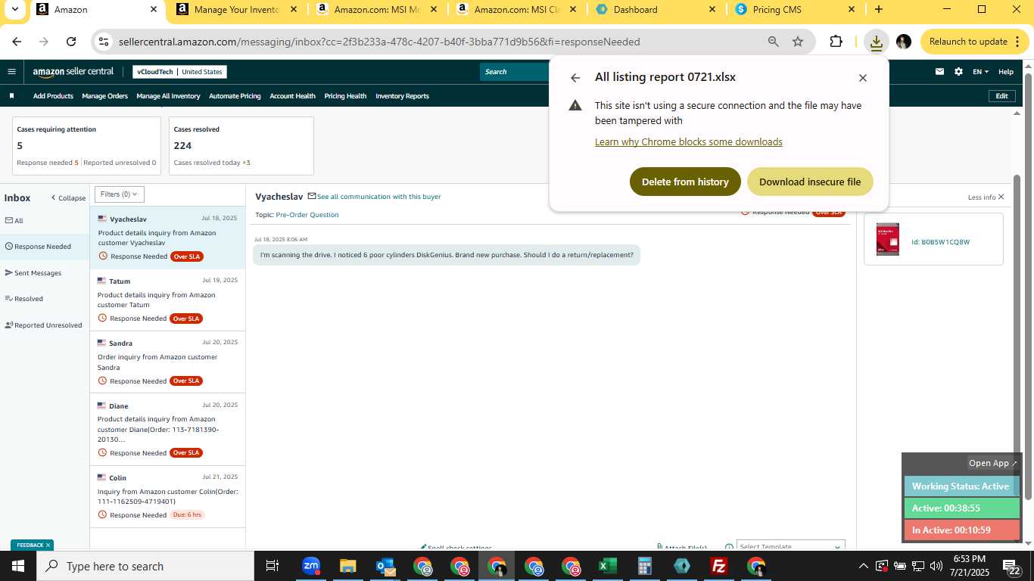Click the Windows taskbar search box
Image resolution: width=1034 pixels, height=581 pixels.
(x=145, y=566)
